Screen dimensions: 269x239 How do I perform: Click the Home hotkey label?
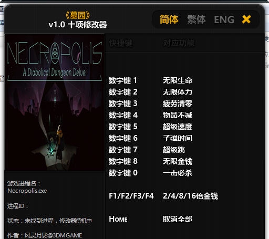point(118,219)
